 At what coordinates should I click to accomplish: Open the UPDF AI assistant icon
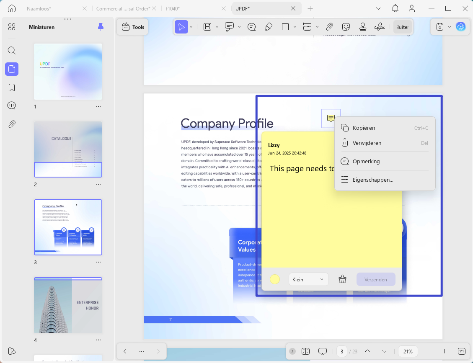(x=460, y=27)
